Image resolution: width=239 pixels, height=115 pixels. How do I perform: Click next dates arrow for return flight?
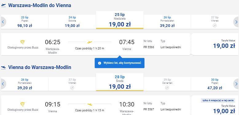(x=236, y=84)
